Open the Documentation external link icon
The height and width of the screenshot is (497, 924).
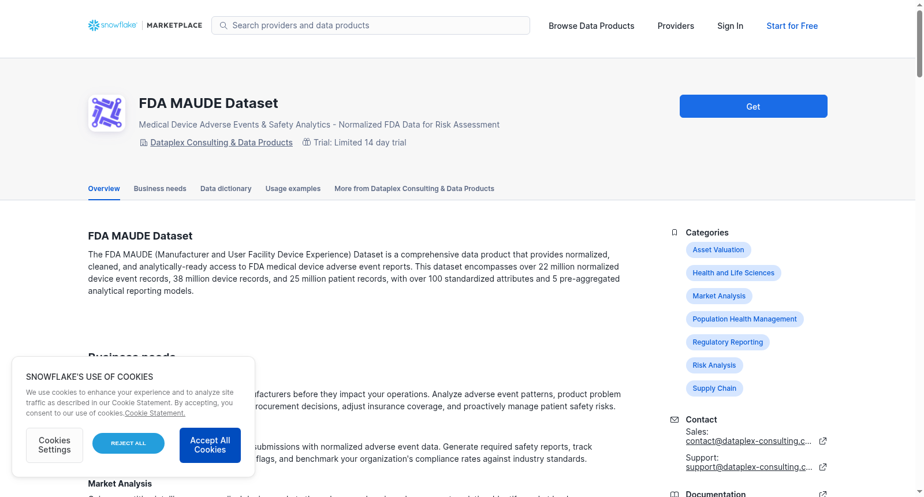point(823,494)
